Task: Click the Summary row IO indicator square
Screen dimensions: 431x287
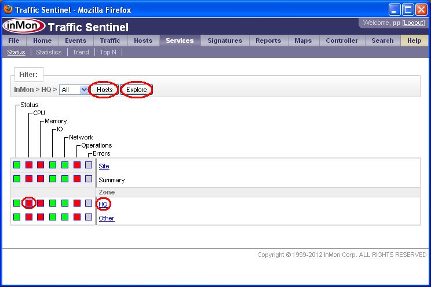Action: [x=53, y=179]
